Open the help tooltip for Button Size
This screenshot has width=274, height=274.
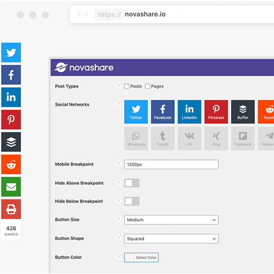click(118, 219)
